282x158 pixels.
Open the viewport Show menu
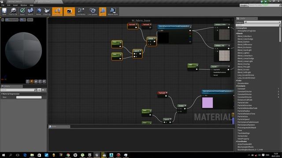pyautogui.click(x=30, y=20)
